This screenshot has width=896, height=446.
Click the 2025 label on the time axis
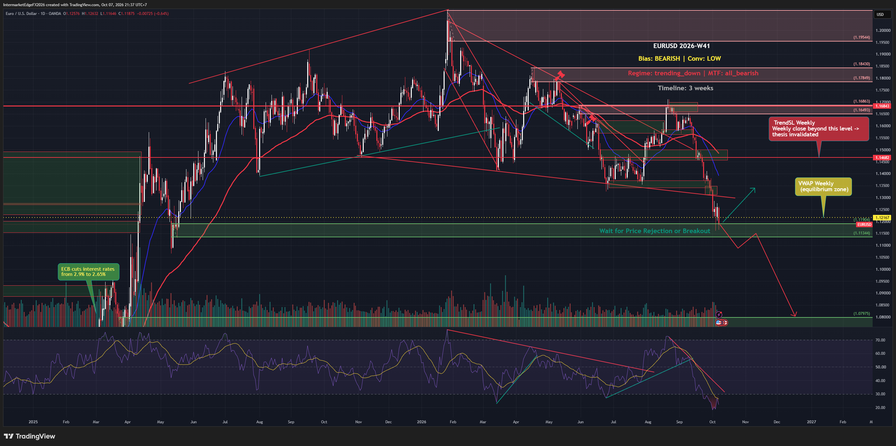point(33,422)
